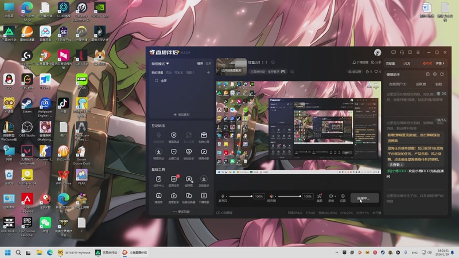Click microphone 100% value field

click(259, 196)
